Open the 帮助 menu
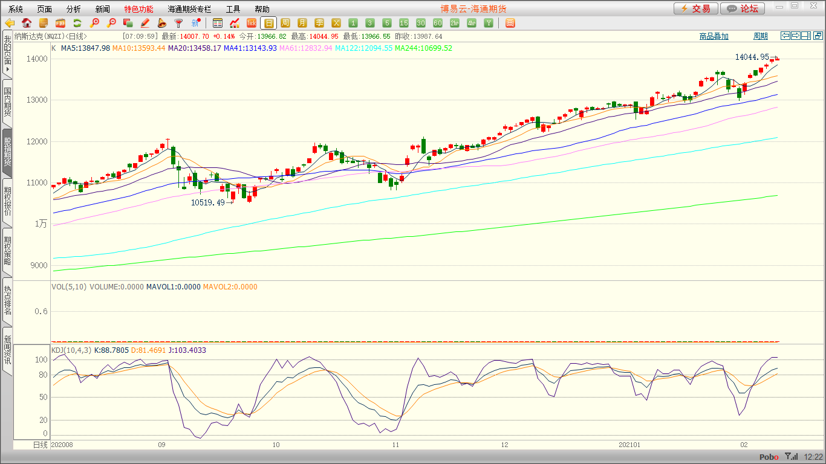The width and height of the screenshot is (826, 464). [262, 9]
